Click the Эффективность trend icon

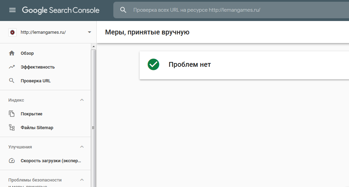point(12,67)
